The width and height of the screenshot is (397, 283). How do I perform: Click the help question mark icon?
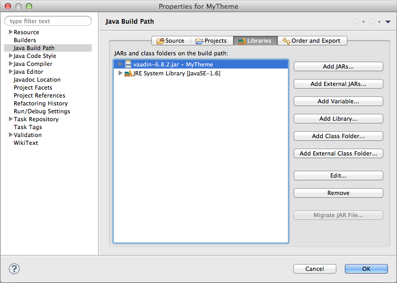click(14, 268)
